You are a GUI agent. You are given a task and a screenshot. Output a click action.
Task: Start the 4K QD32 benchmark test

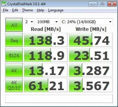click(x=14, y=85)
